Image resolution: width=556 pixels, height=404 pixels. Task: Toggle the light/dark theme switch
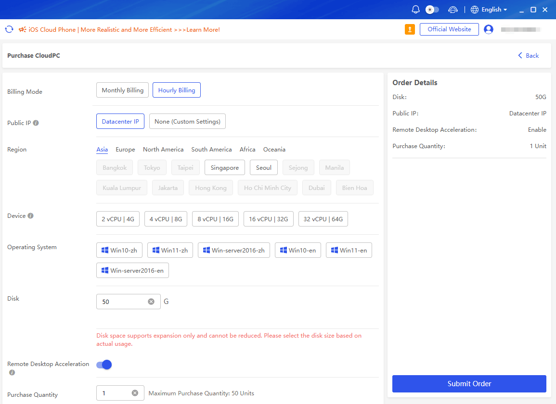432,10
